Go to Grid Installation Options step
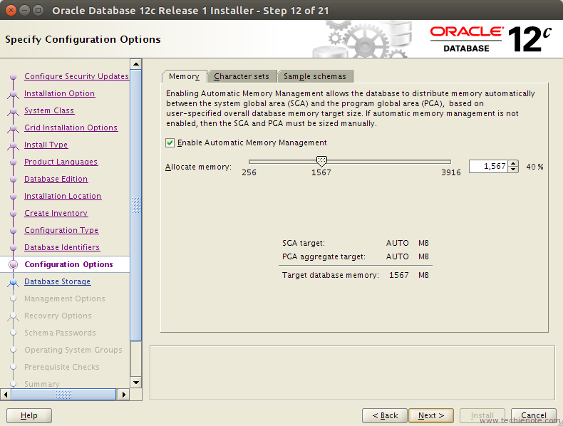 (71, 128)
